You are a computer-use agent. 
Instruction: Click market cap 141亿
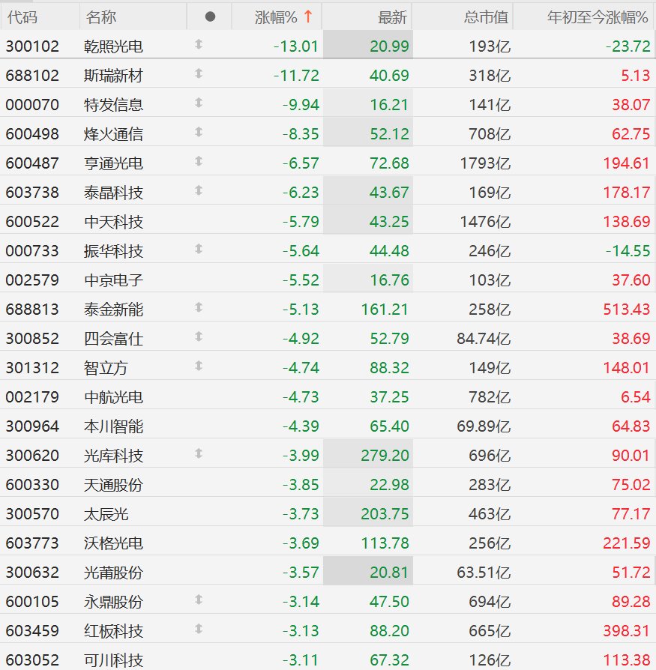pos(490,105)
